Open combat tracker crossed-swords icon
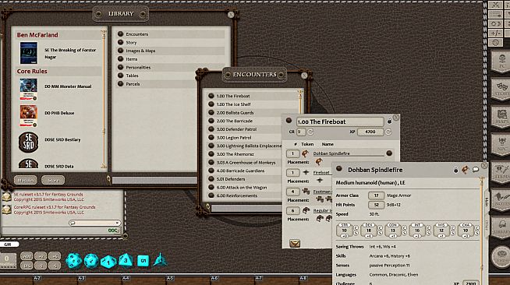The height and width of the screenshot is (285, 510). [496, 5]
